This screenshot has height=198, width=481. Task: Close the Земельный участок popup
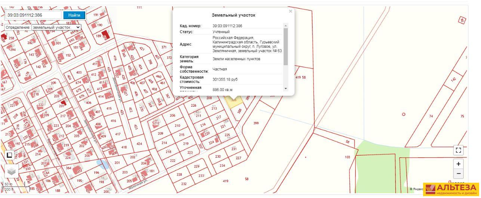point(290,12)
